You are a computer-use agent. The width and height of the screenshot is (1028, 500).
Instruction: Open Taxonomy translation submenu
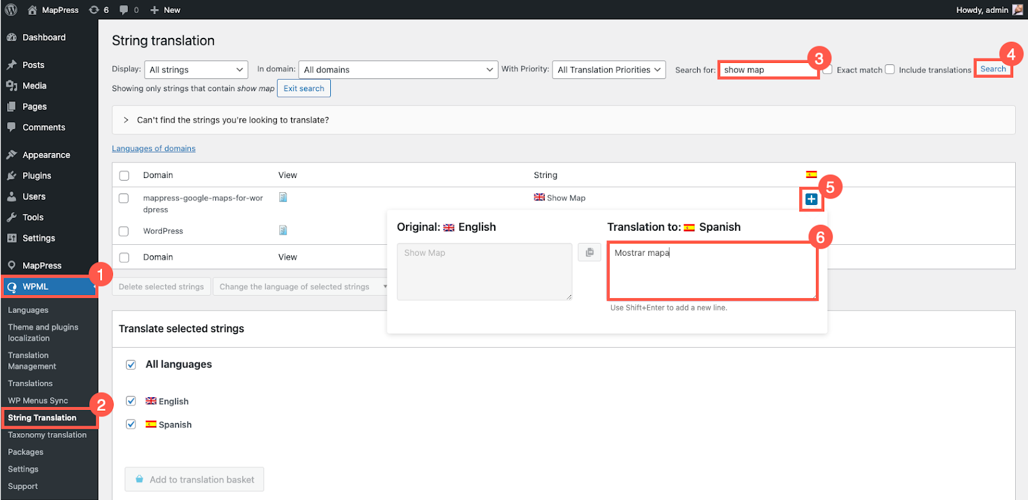pyautogui.click(x=47, y=435)
